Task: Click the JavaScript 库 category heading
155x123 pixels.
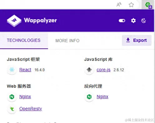Action: 98,59
